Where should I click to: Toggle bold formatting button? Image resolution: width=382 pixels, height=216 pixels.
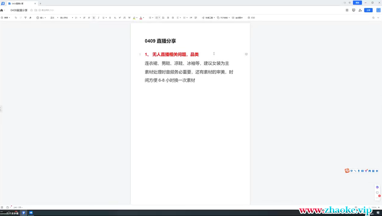click(94, 18)
